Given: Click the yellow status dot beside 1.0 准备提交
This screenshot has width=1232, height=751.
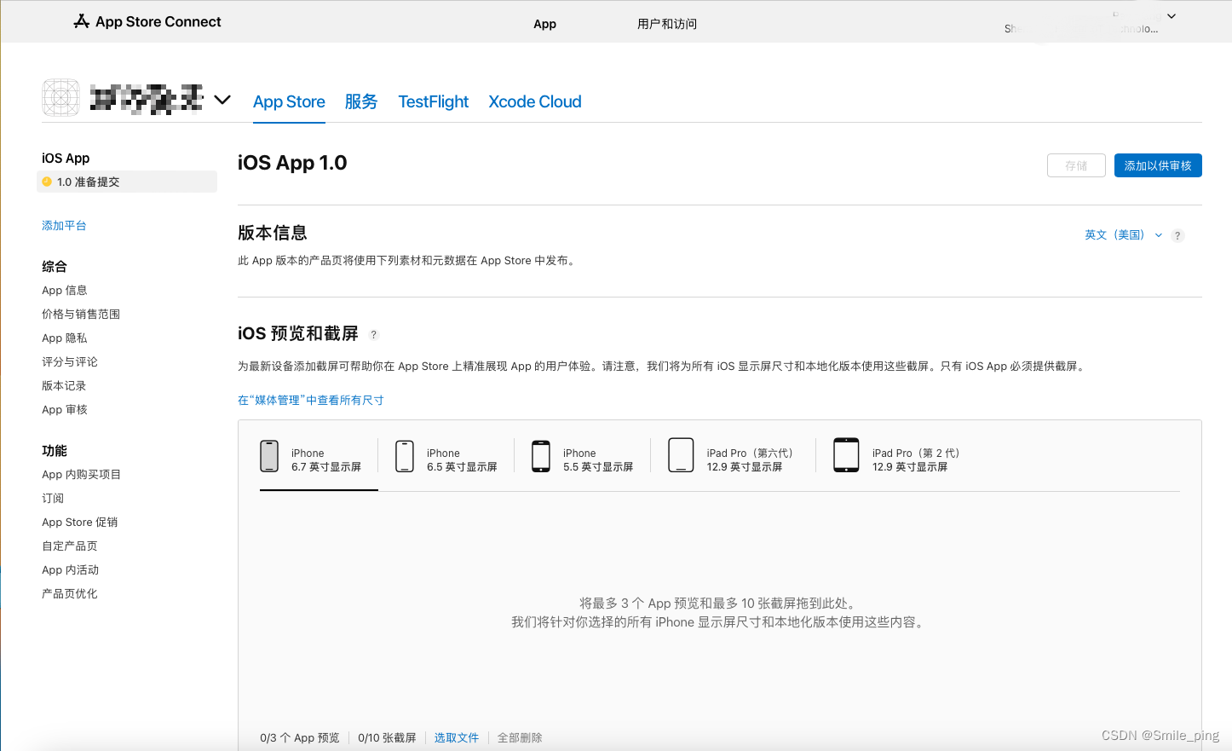Looking at the screenshot, I should 47,182.
